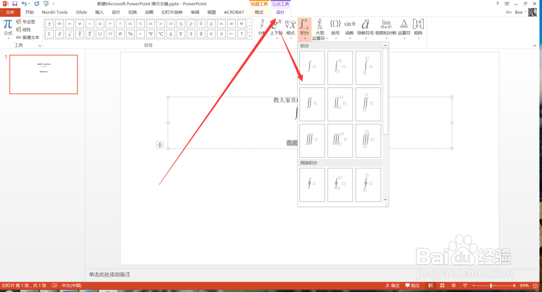
Task: Expand the 根式 radical gallery
Action: click(x=291, y=29)
